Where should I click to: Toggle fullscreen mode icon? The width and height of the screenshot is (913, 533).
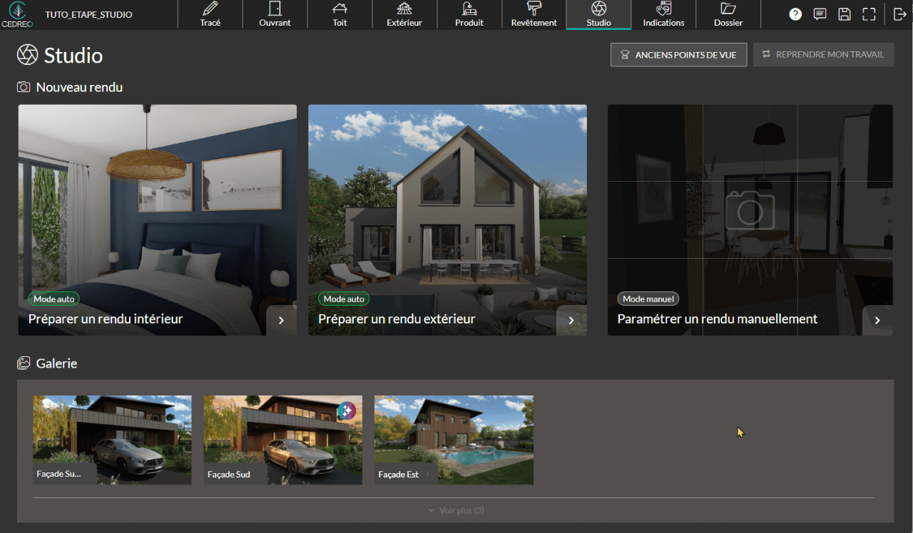(868, 14)
